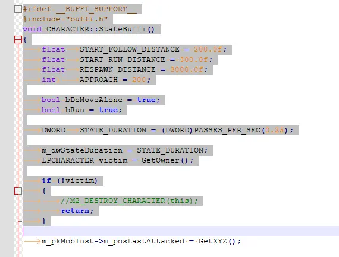Collapse the #ifdef __BUFFI_SUPPORT__ fold block
This screenshot has width=339, height=257.
(x=18, y=9)
